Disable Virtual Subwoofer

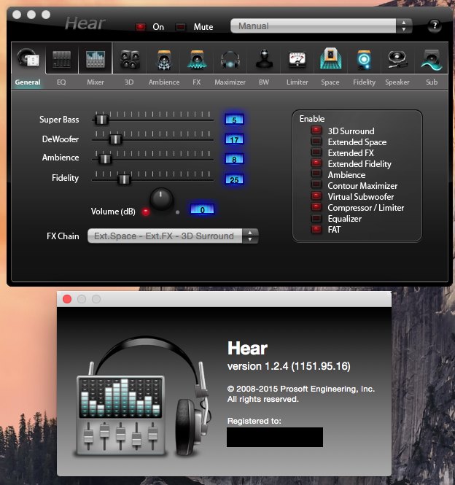[316, 195]
